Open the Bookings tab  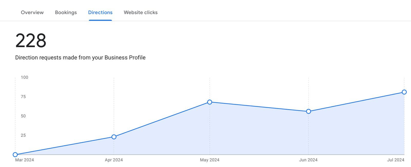click(x=66, y=12)
